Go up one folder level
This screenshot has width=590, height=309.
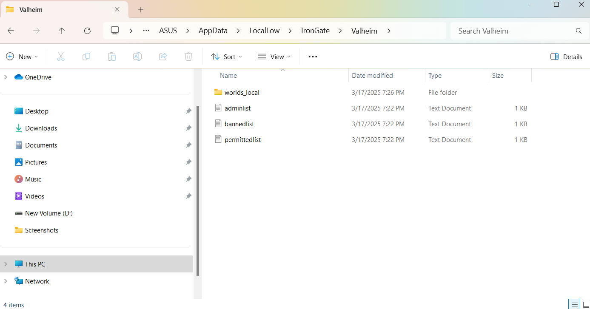tap(62, 30)
